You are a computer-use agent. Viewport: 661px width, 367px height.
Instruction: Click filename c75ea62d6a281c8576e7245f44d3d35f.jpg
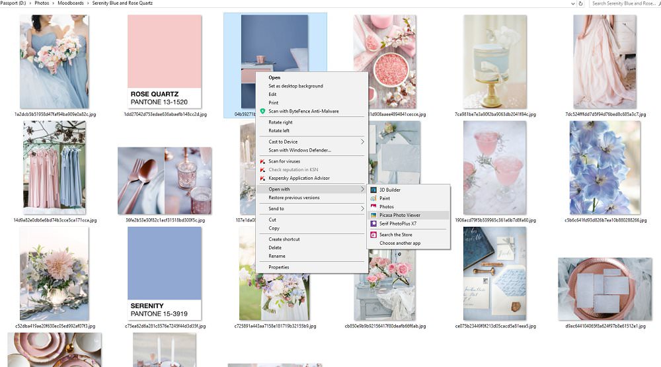click(x=165, y=326)
